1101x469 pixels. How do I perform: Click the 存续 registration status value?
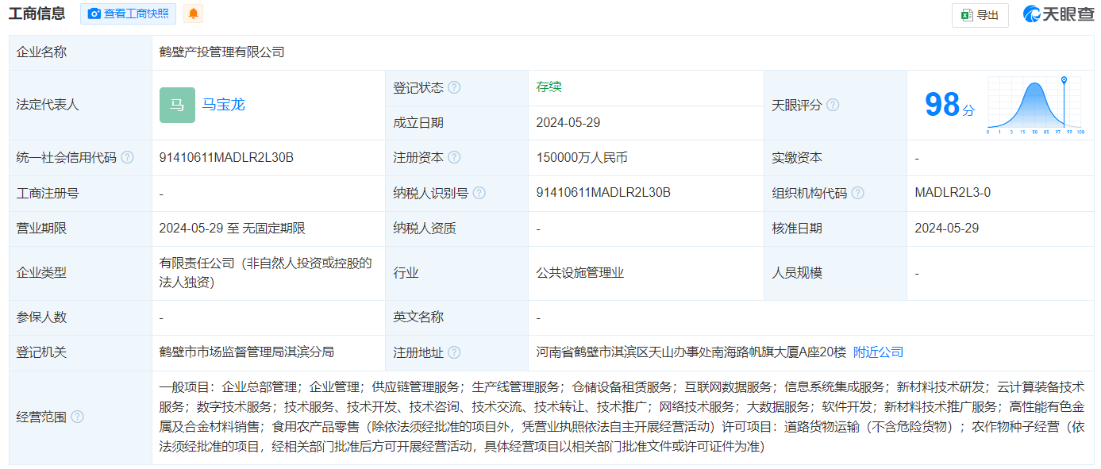point(549,87)
